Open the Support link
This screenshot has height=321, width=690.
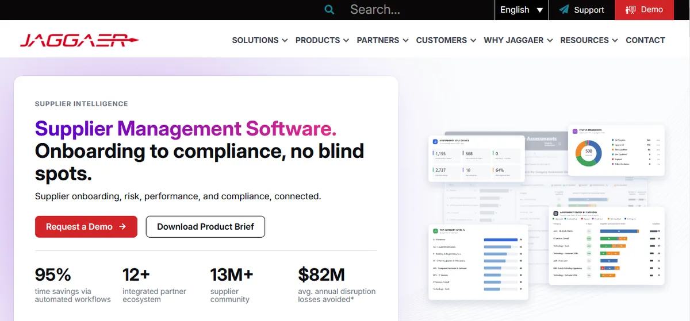tap(582, 10)
